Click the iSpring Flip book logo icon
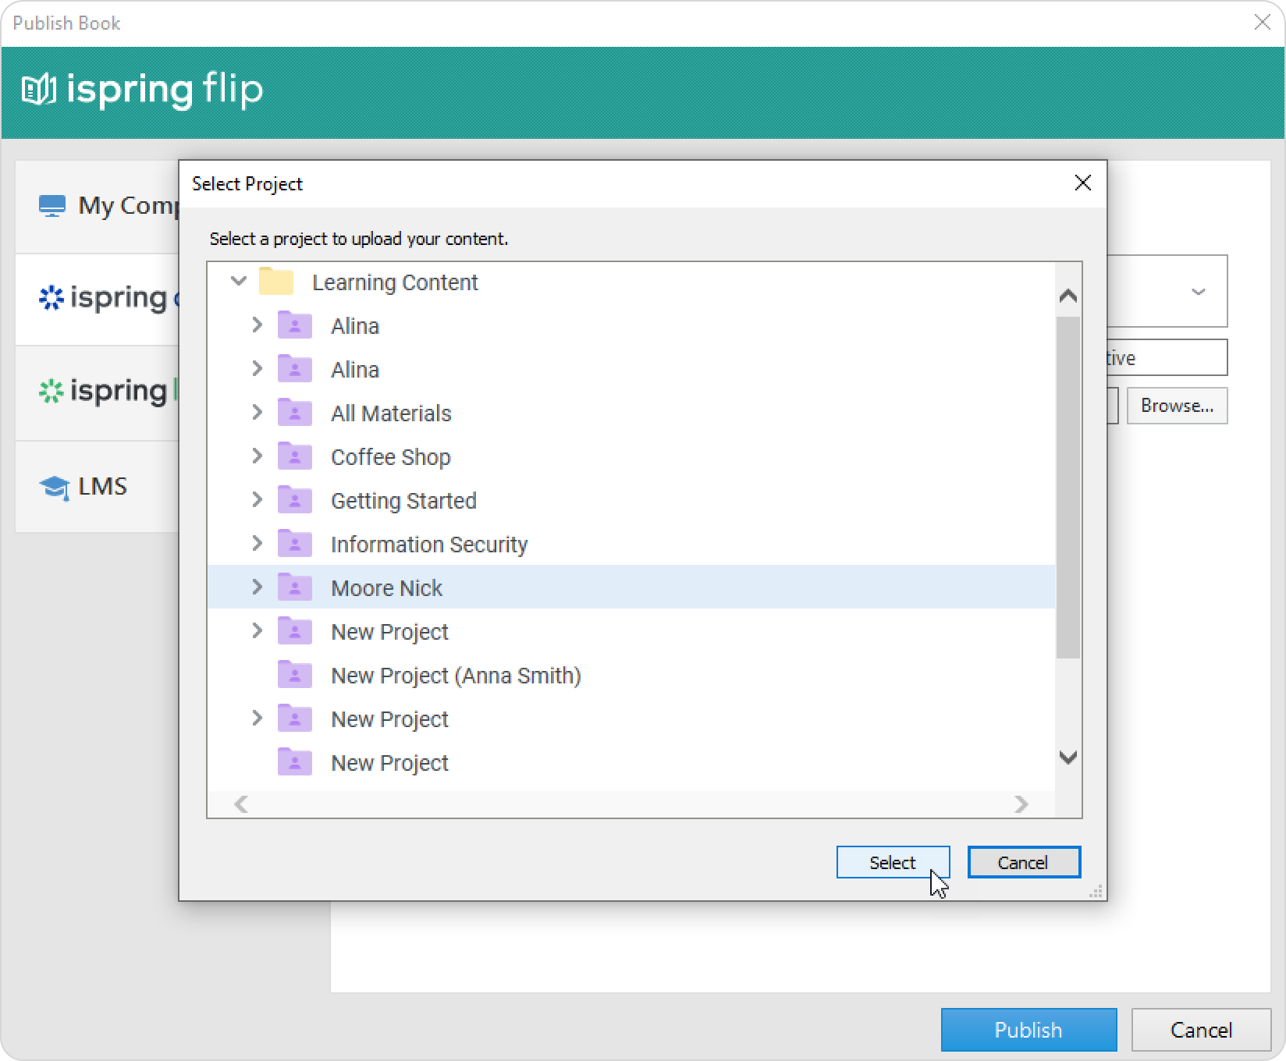The image size is (1286, 1061). [39, 90]
